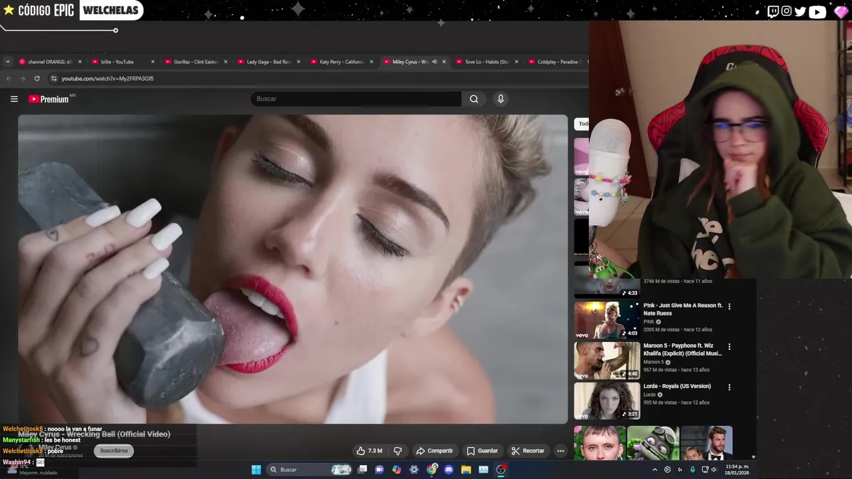This screenshot has height=479, width=852.
Task: Open Twitter icon in stream overlay
Action: click(x=800, y=11)
